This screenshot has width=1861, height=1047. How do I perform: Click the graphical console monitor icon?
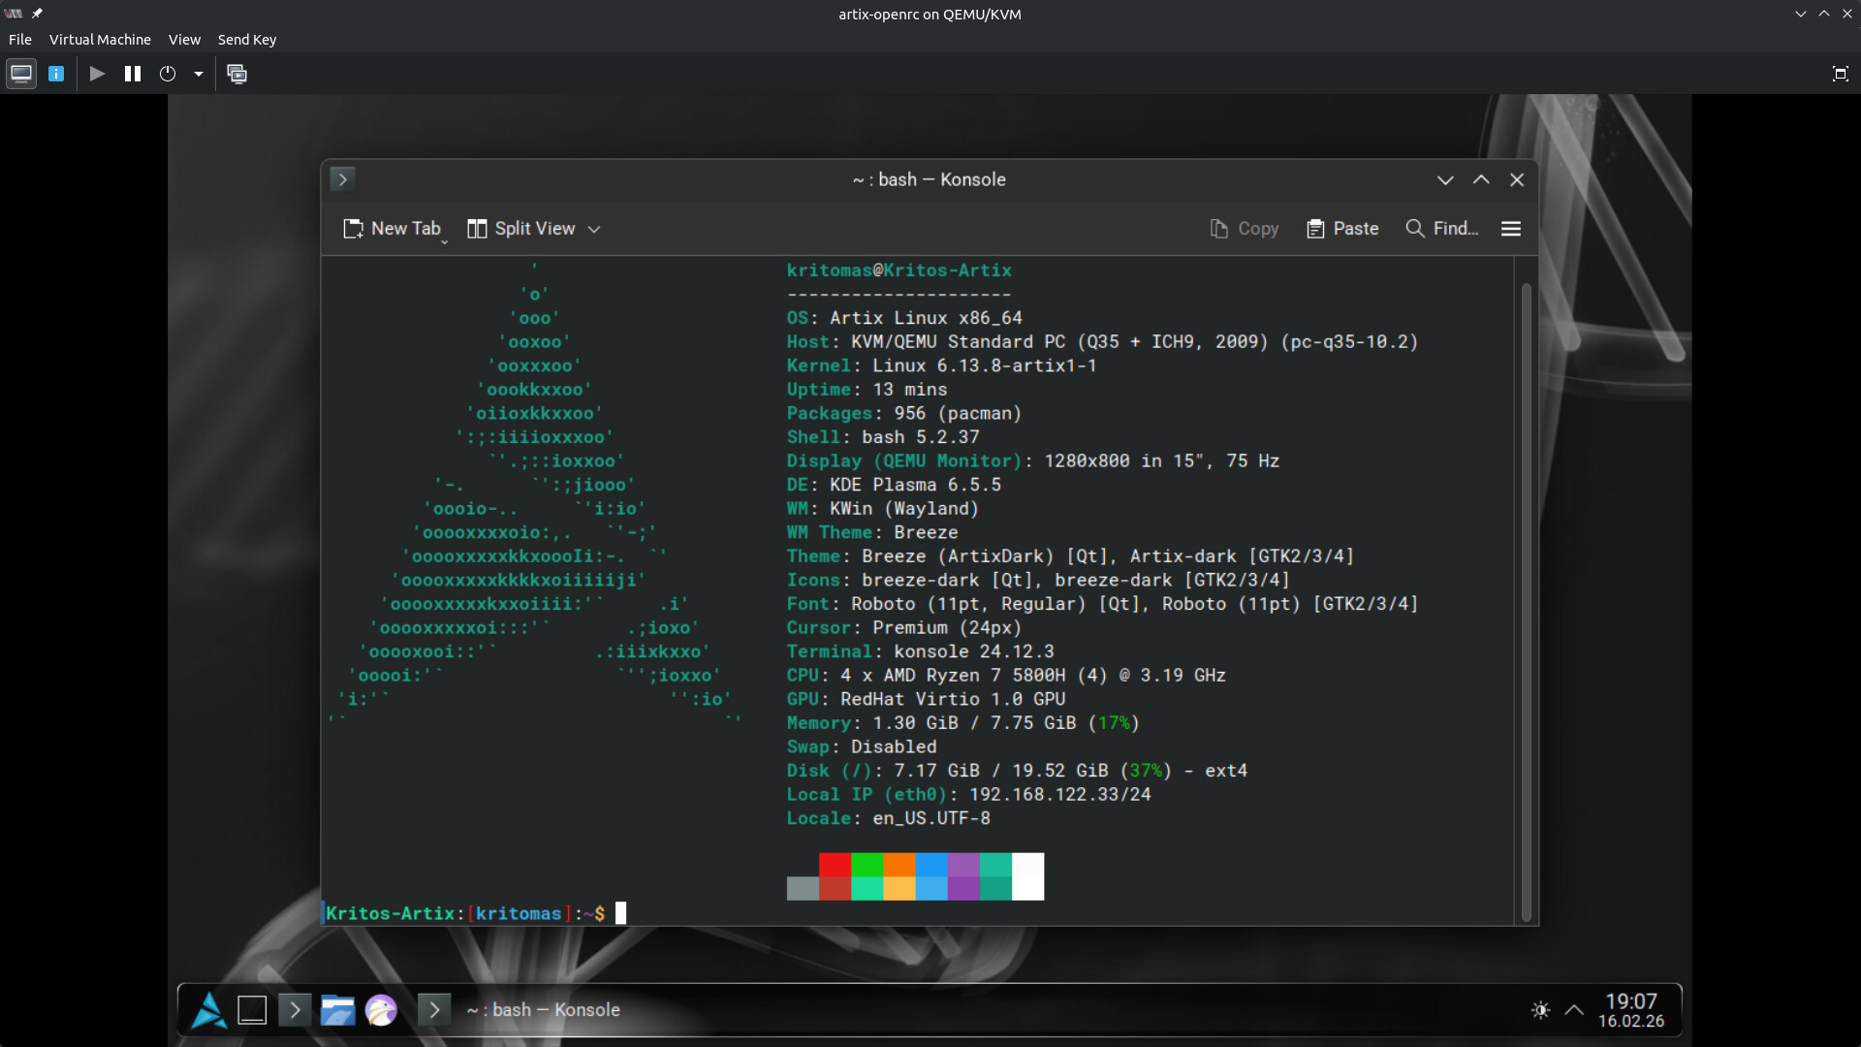click(21, 74)
